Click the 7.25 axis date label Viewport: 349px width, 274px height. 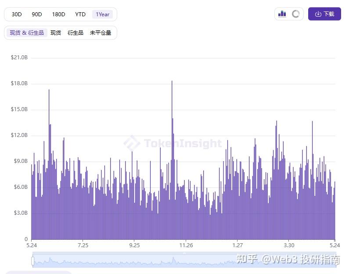83,245
